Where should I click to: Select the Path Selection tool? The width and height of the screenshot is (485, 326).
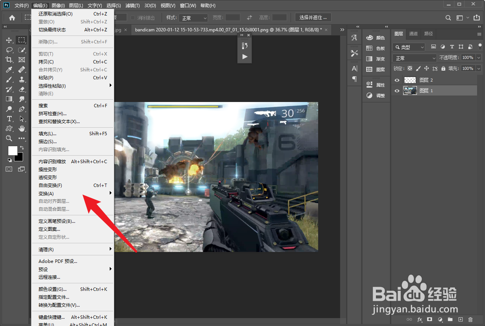click(x=22, y=119)
